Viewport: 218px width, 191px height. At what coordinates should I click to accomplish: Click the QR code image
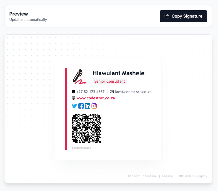coord(87,129)
